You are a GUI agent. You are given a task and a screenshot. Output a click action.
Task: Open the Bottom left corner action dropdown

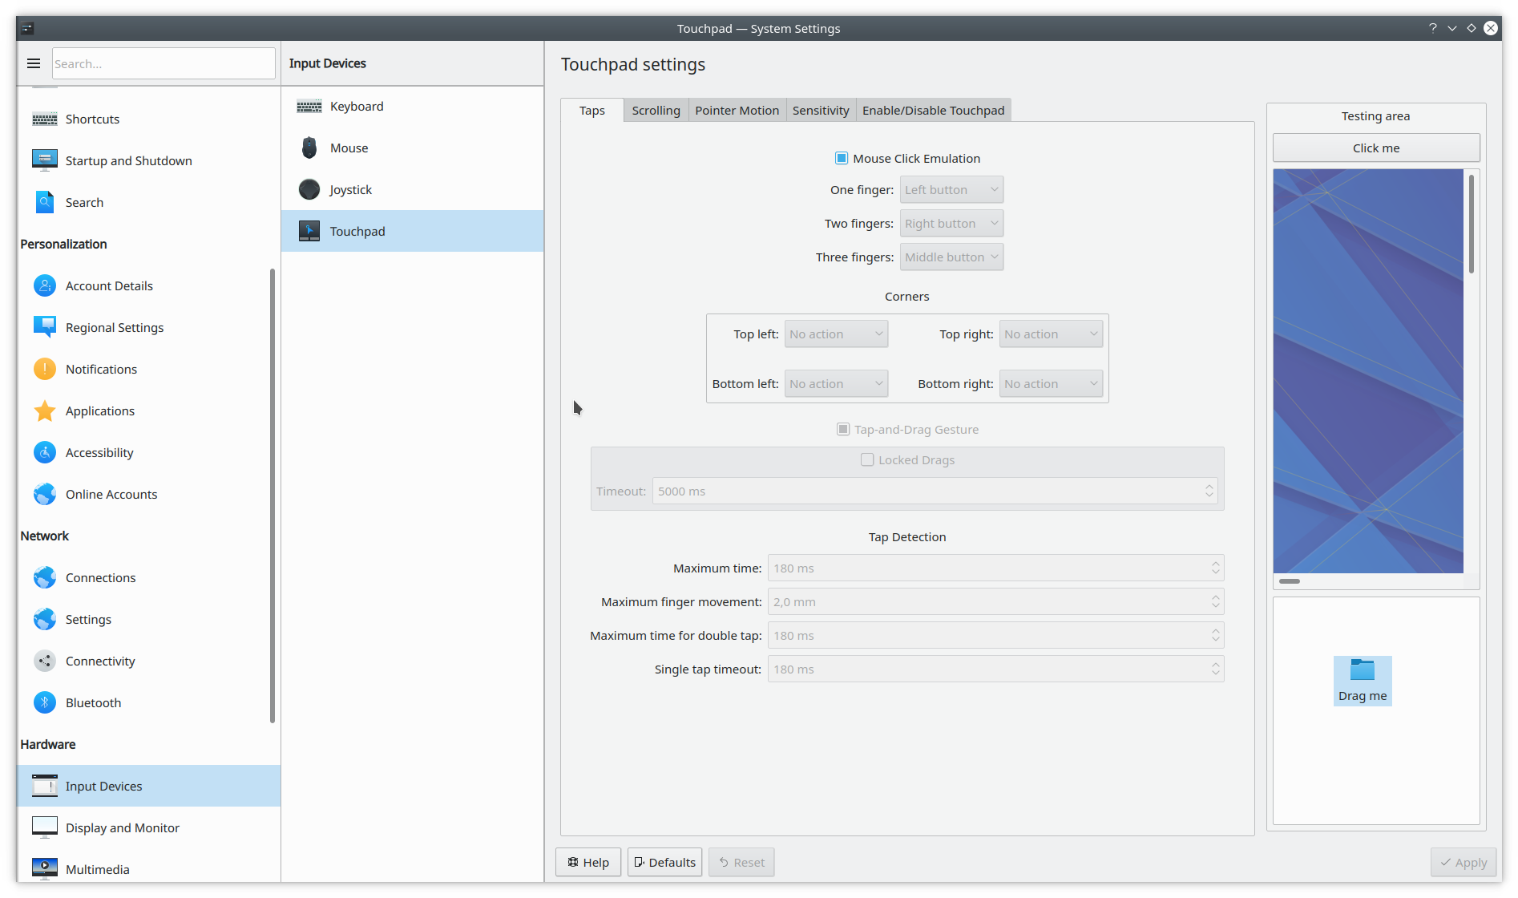tap(836, 384)
